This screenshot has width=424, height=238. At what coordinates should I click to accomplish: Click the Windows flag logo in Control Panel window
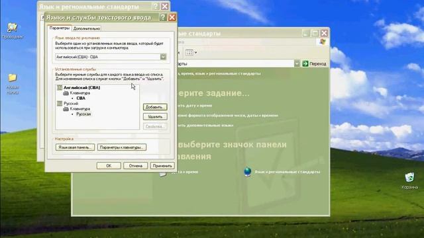tap(323, 42)
